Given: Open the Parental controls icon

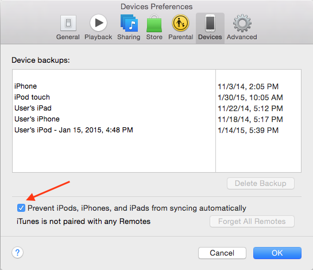Looking at the screenshot, I should point(180,23).
